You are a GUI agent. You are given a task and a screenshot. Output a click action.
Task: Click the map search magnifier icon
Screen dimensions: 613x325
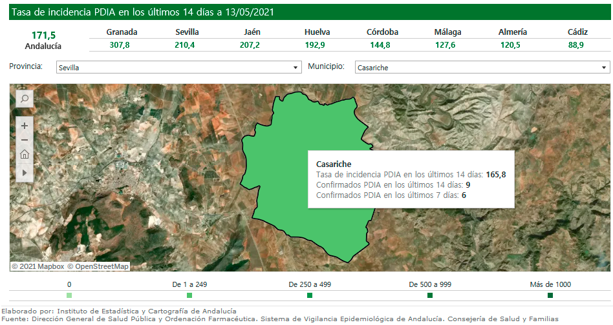(24, 99)
